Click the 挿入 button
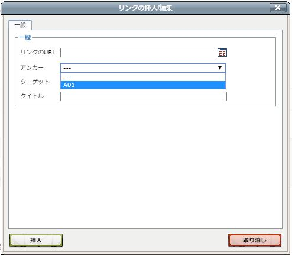This screenshot has width=292, height=256. tap(36, 240)
